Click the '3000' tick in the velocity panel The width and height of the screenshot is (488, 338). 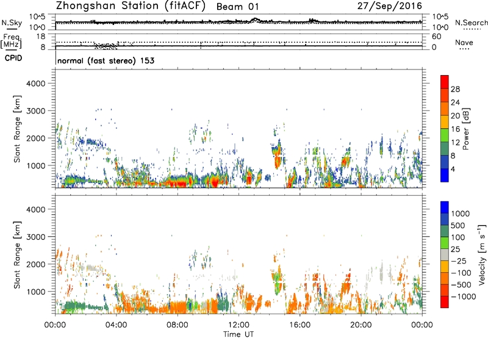35,237
